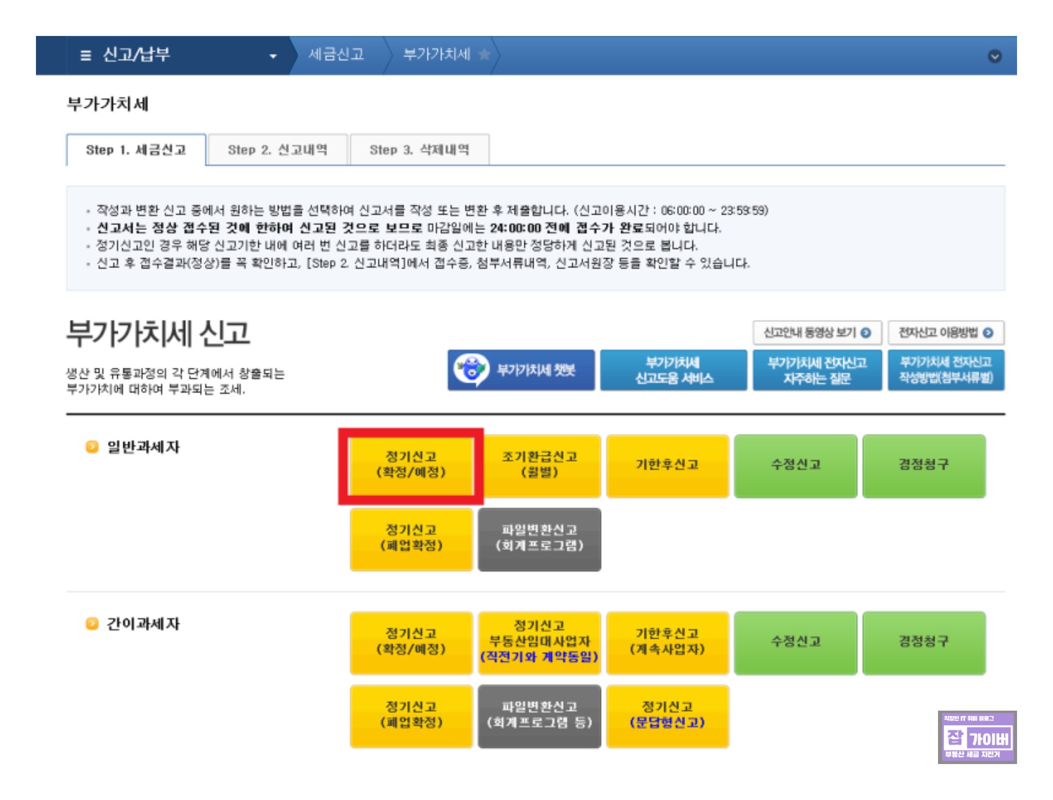Click 부가가치세 신고도움 서비스 button
Image resolution: width=1053 pixels, height=800 pixels.
tap(673, 370)
